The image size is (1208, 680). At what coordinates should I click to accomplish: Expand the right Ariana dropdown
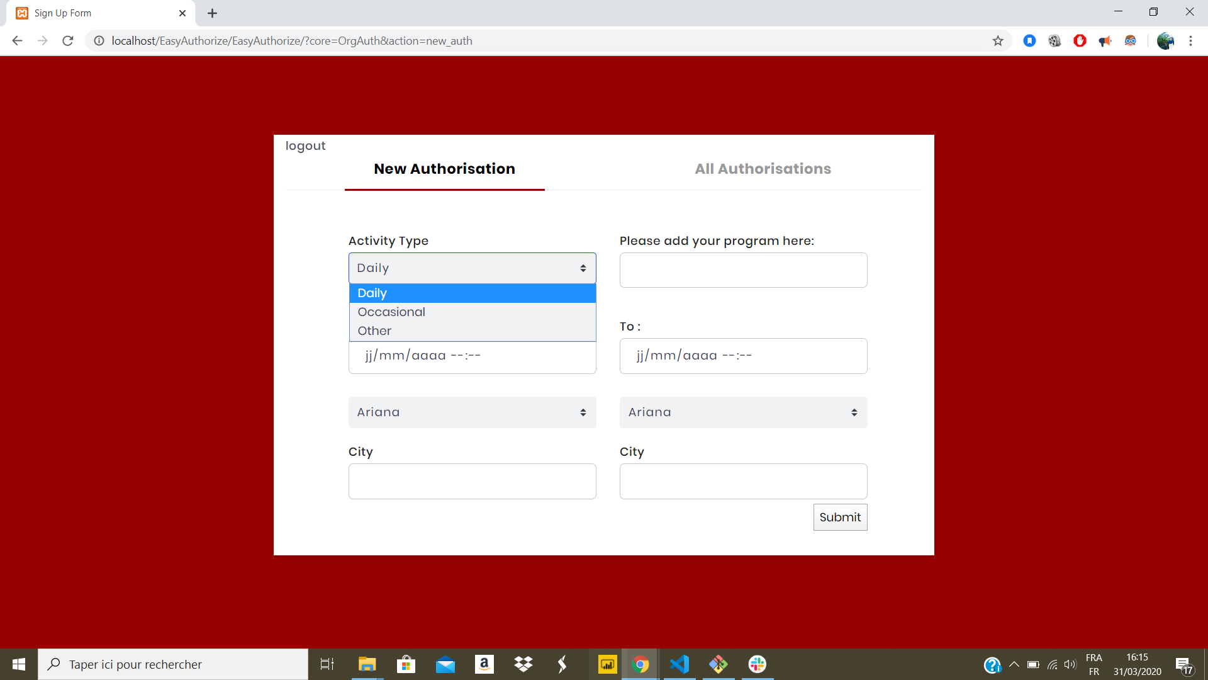[743, 412]
